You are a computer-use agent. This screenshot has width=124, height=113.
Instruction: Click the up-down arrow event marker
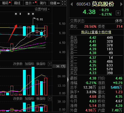(20, 14)
